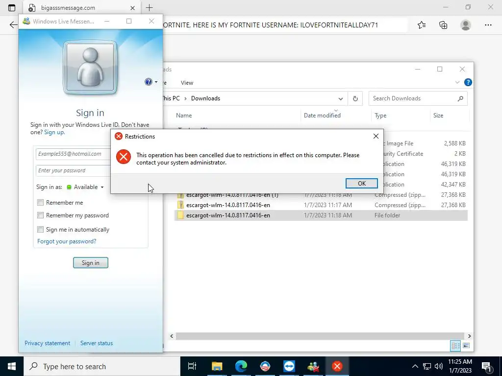
Task: Click the Sign in button in Messenger
Action: click(x=91, y=263)
